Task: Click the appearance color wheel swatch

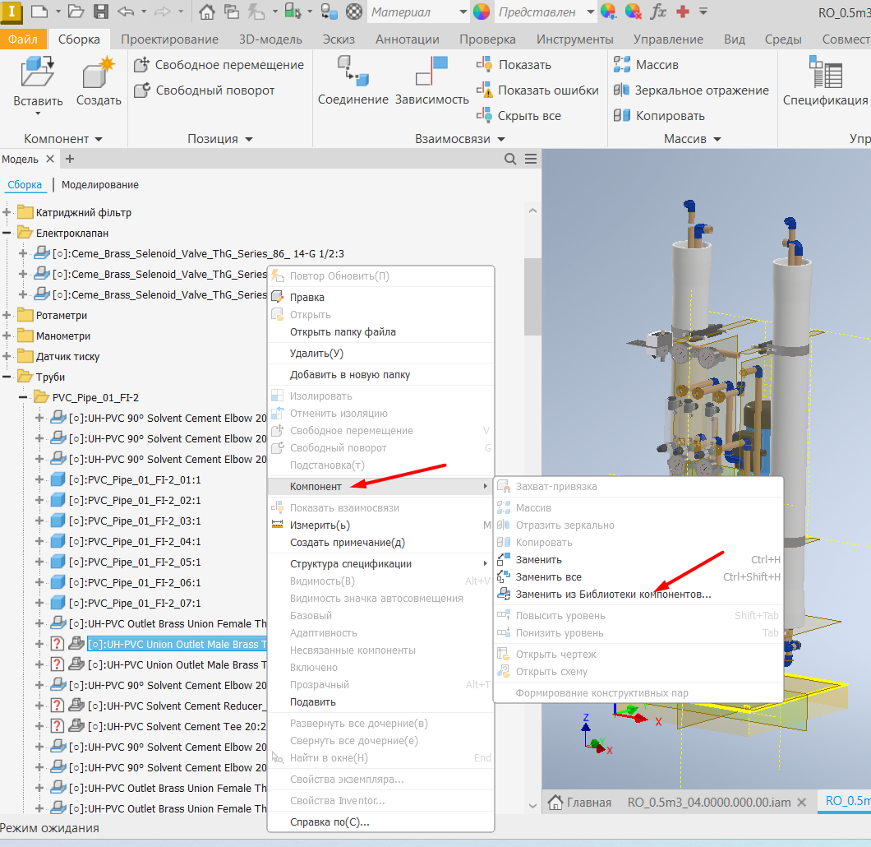Action: pos(482,12)
